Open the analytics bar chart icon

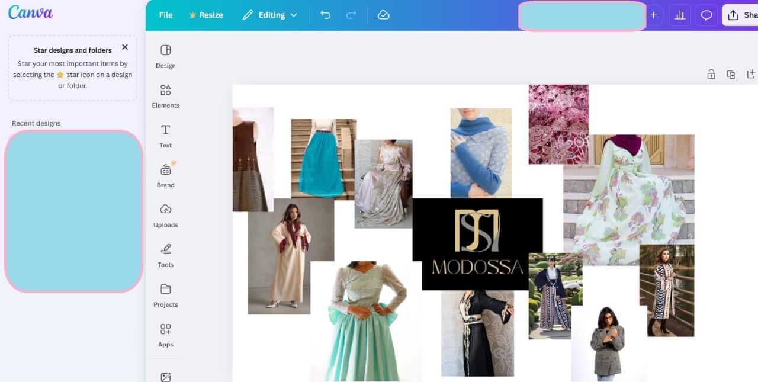coord(680,15)
